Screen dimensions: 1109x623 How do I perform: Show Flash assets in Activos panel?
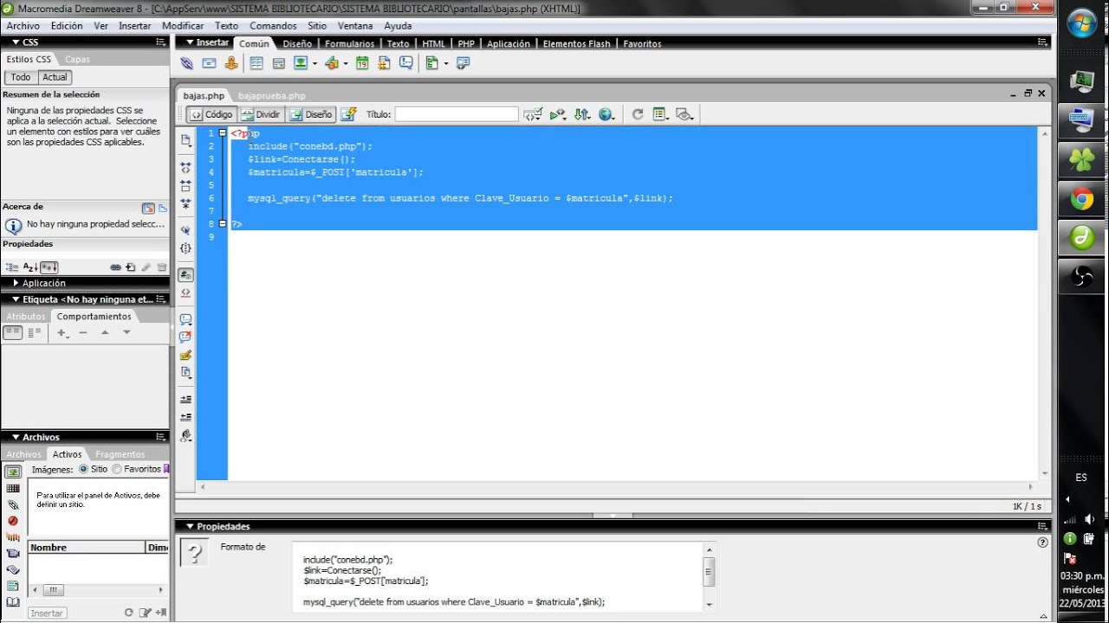[13, 521]
